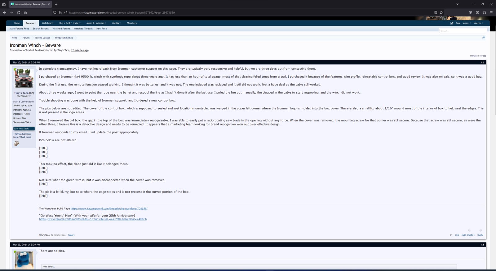Click previous post arrow in post #1

click(x=469, y=230)
